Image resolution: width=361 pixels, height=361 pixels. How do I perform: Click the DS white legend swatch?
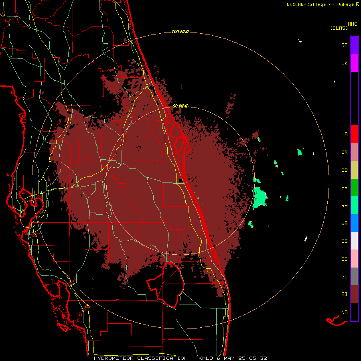click(x=354, y=241)
